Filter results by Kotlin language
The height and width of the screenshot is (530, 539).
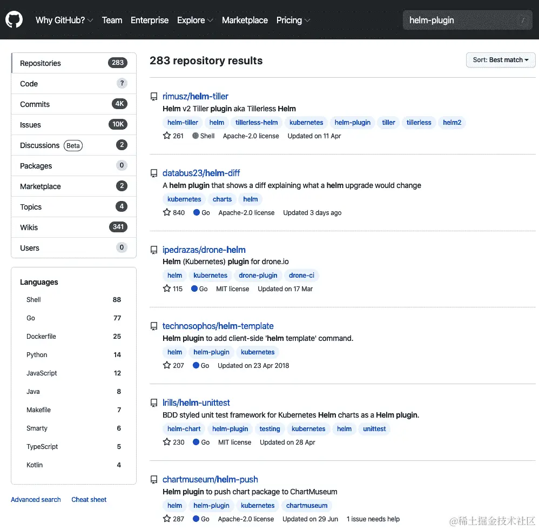[74, 465]
